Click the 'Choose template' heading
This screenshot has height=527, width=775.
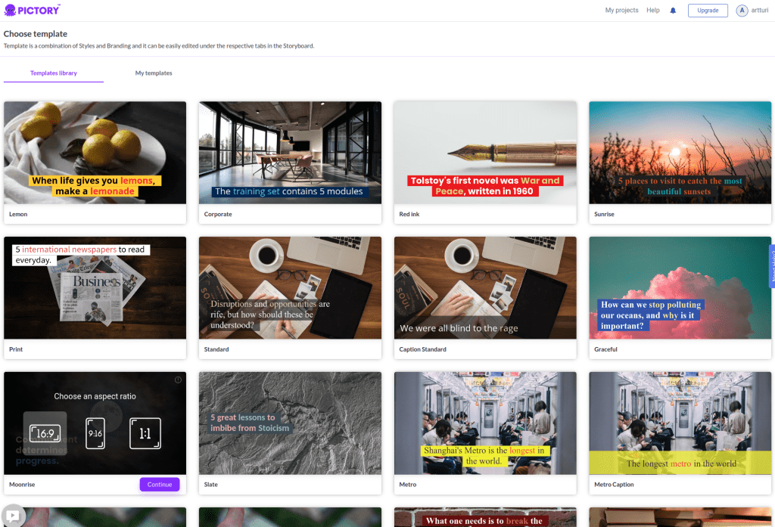(x=36, y=34)
